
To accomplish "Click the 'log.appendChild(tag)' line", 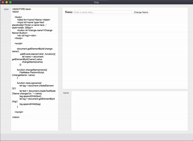I will (x=30, y=104).
